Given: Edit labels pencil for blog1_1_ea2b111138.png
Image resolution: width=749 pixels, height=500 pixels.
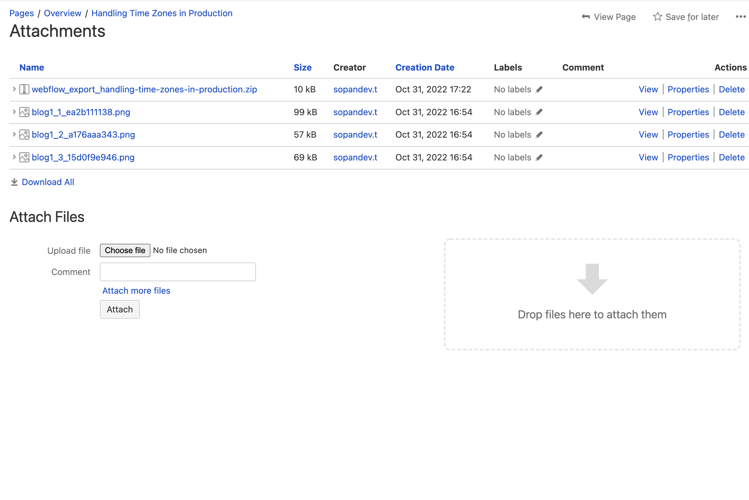Looking at the screenshot, I should (x=539, y=112).
